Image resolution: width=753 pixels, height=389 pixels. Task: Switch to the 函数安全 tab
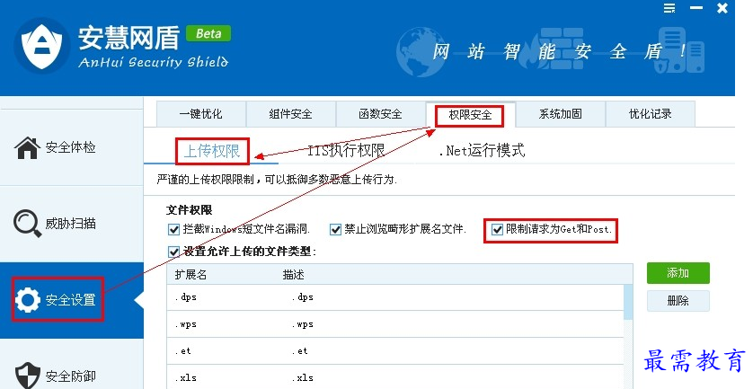(380, 114)
